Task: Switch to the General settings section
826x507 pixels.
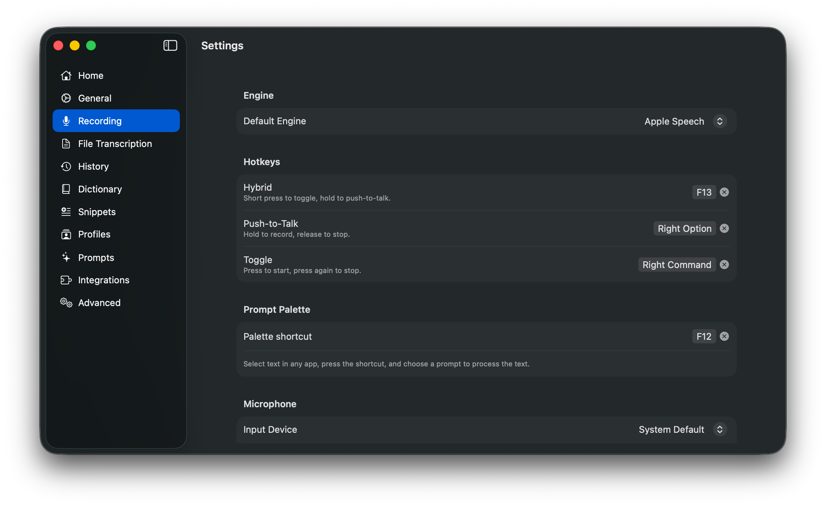Action: click(x=95, y=98)
